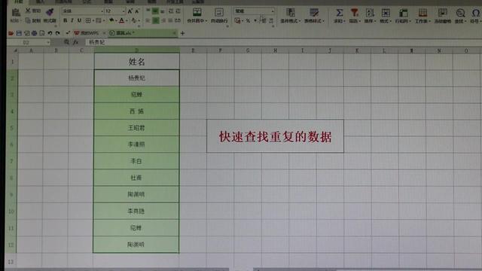Click the select-all corner box
482x271 pixels.
[x=13, y=50]
